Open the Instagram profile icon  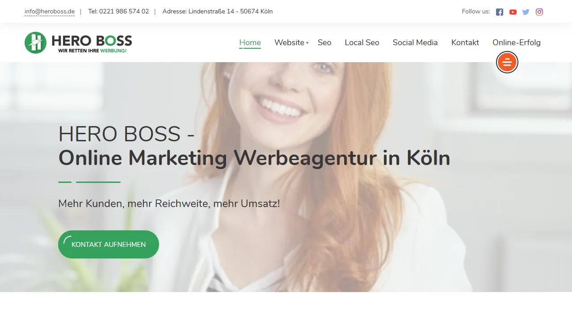point(539,12)
